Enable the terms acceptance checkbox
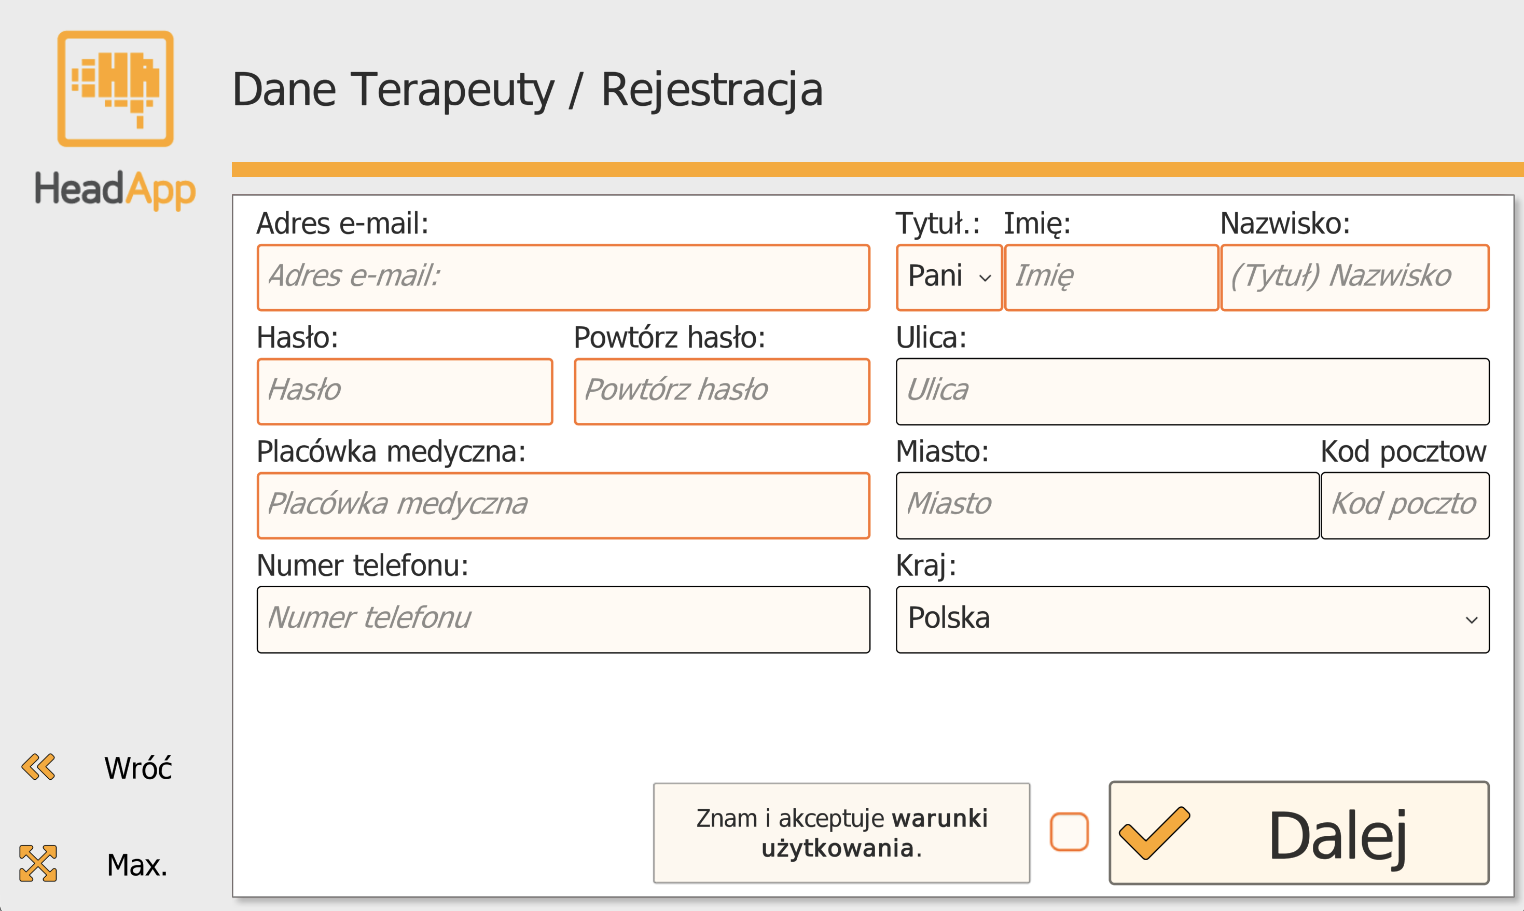The width and height of the screenshot is (1524, 911). tap(1068, 832)
